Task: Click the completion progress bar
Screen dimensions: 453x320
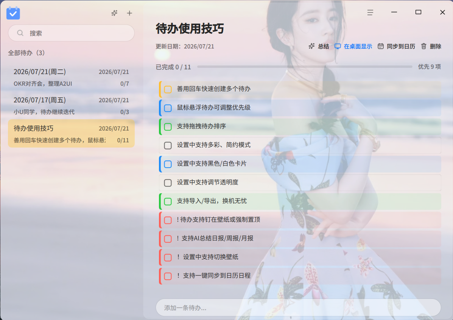Action: click(305, 67)
